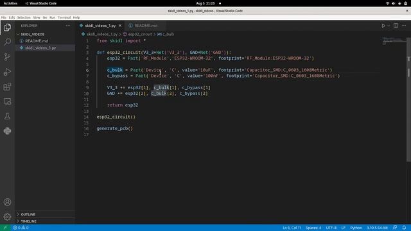The image size is (411, 231).
Task: Place cursor on return esp32 line
Action: pos(123,105)
